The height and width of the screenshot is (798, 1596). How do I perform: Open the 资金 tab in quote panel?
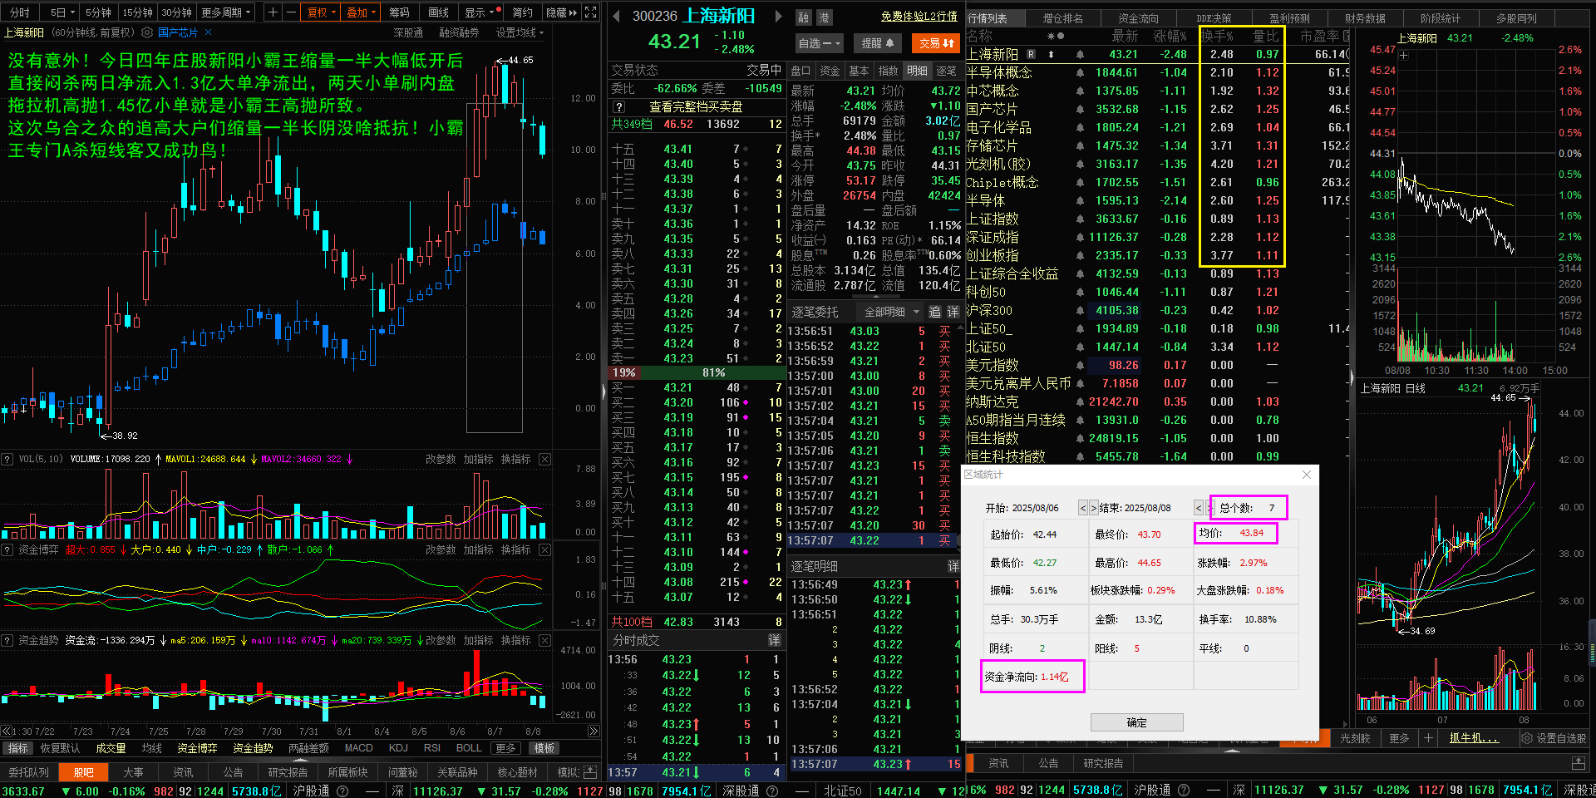[830, 71]
